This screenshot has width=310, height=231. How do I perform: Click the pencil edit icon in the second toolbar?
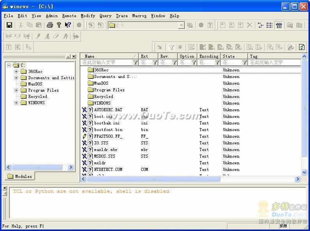click(x=38, y=36)
